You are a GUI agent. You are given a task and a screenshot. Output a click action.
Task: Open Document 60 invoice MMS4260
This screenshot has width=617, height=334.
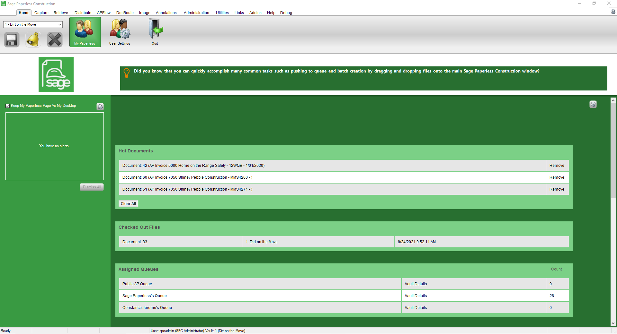pos(332,177)
